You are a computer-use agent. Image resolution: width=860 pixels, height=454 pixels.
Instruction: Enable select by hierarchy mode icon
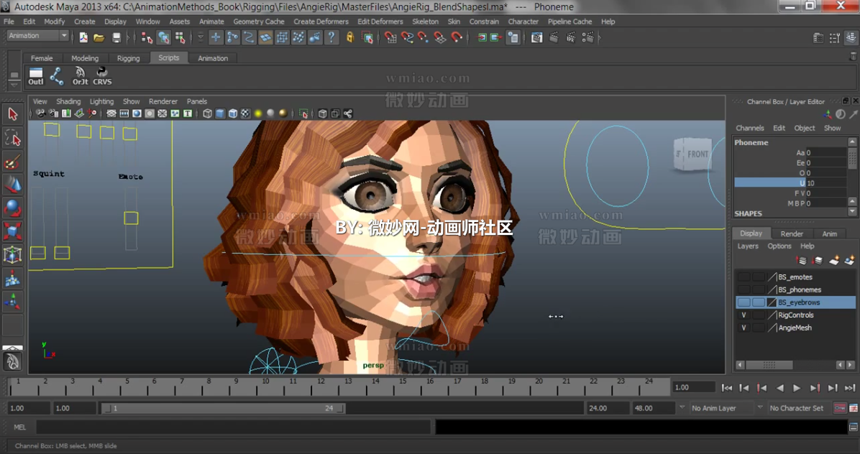147,37
